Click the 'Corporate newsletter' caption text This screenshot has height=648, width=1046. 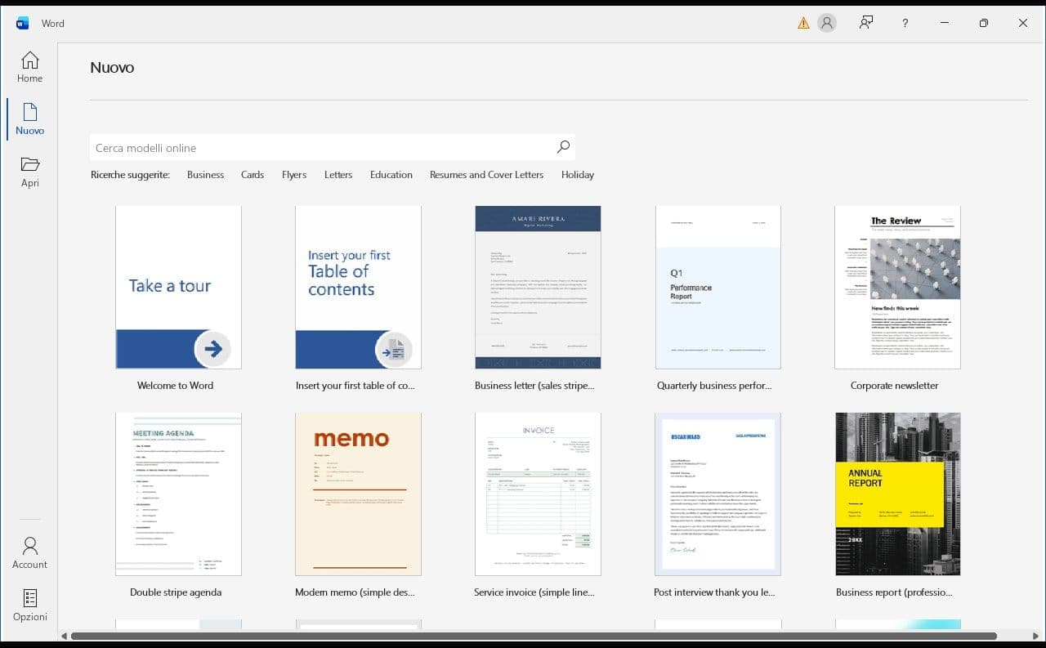894,385
